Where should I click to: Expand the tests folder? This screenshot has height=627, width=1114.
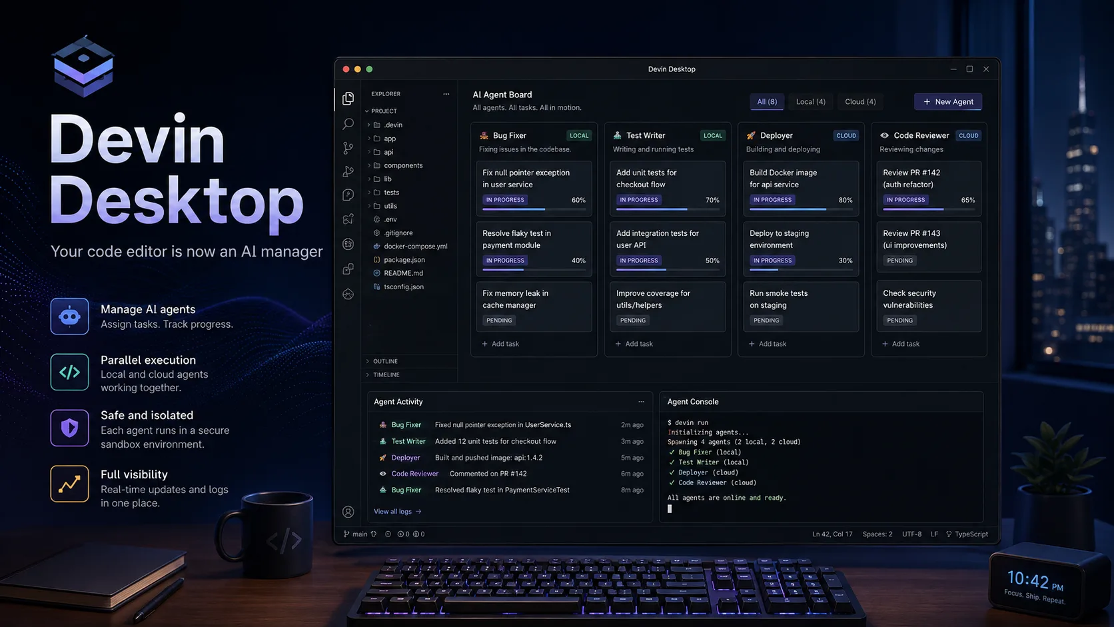(369, 193)
